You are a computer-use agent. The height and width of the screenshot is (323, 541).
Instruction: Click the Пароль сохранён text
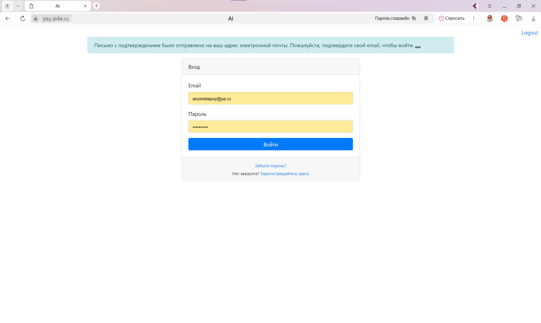(392, 19)
